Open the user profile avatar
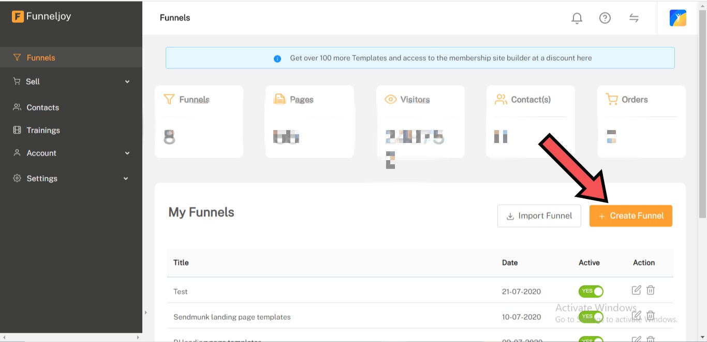 pos(678,18)
